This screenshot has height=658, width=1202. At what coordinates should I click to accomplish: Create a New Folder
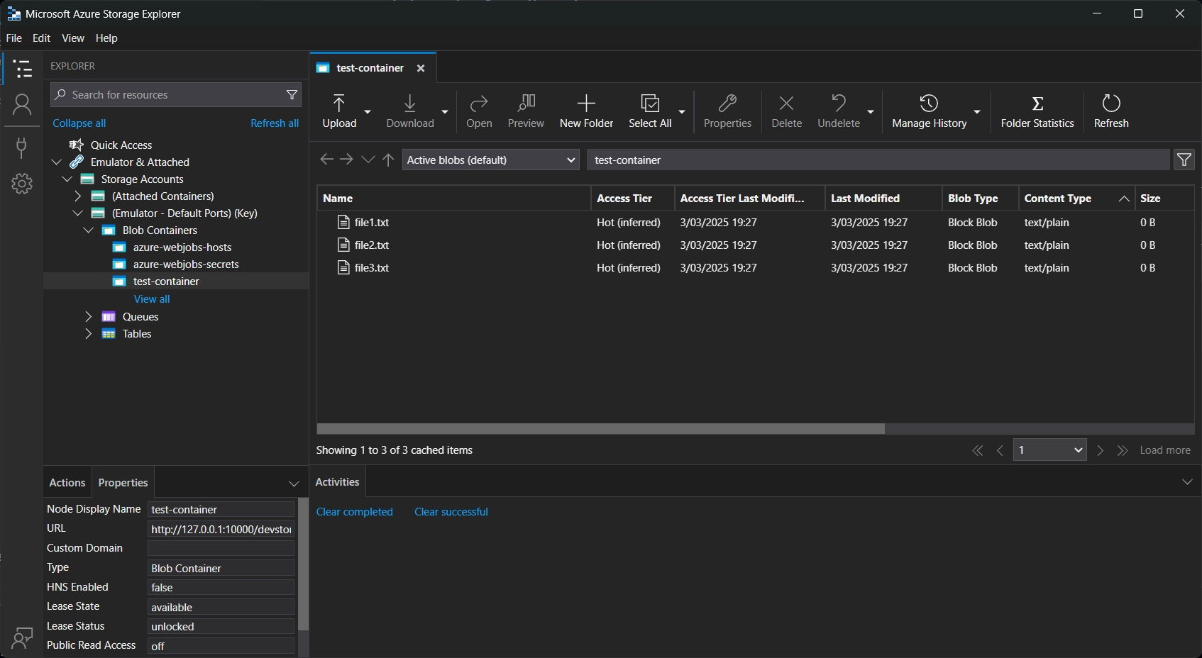point(586,111)
